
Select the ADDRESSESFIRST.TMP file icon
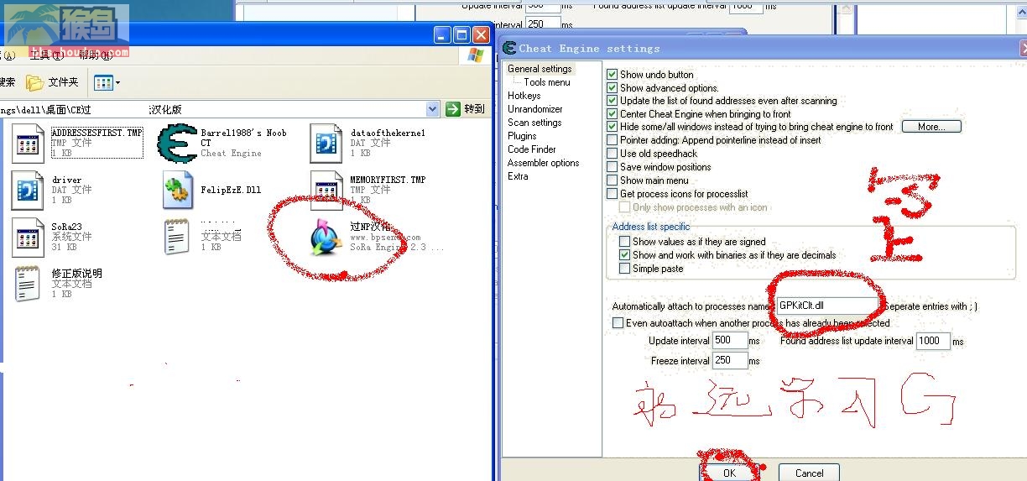click(28, 143)
